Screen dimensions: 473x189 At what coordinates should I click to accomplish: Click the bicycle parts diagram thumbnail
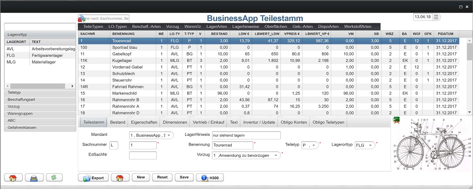[432, 144]
